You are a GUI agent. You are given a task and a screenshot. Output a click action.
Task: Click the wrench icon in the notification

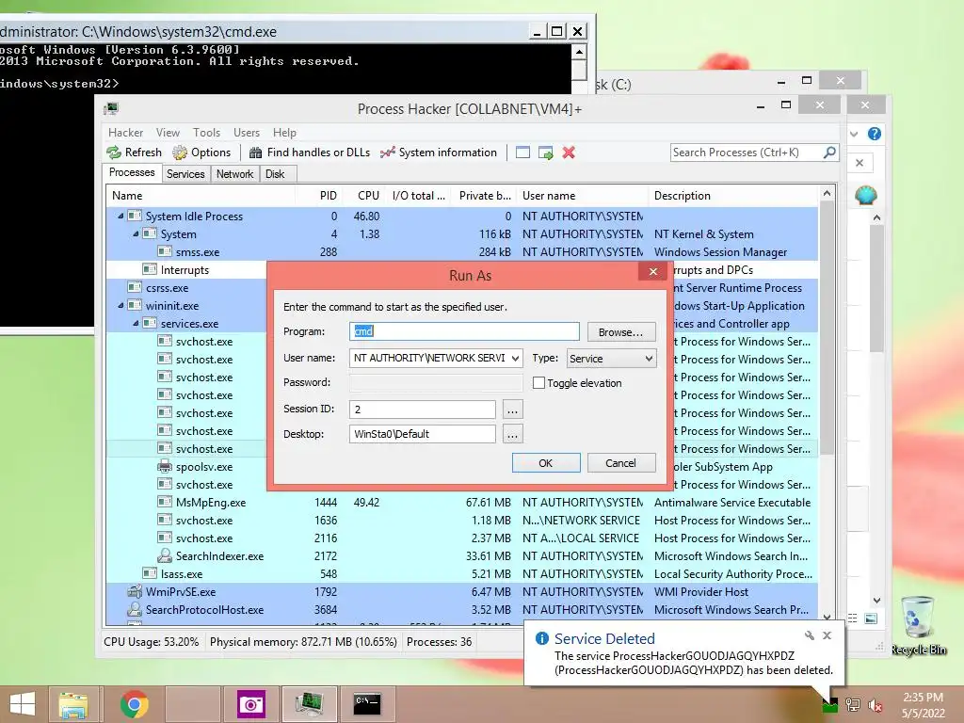[809, 635]
